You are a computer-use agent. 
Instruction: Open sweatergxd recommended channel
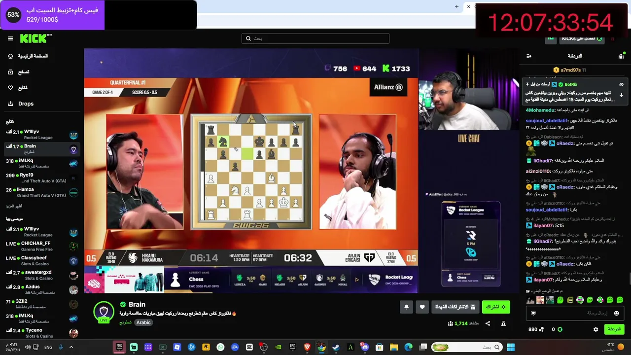[42, 275]
